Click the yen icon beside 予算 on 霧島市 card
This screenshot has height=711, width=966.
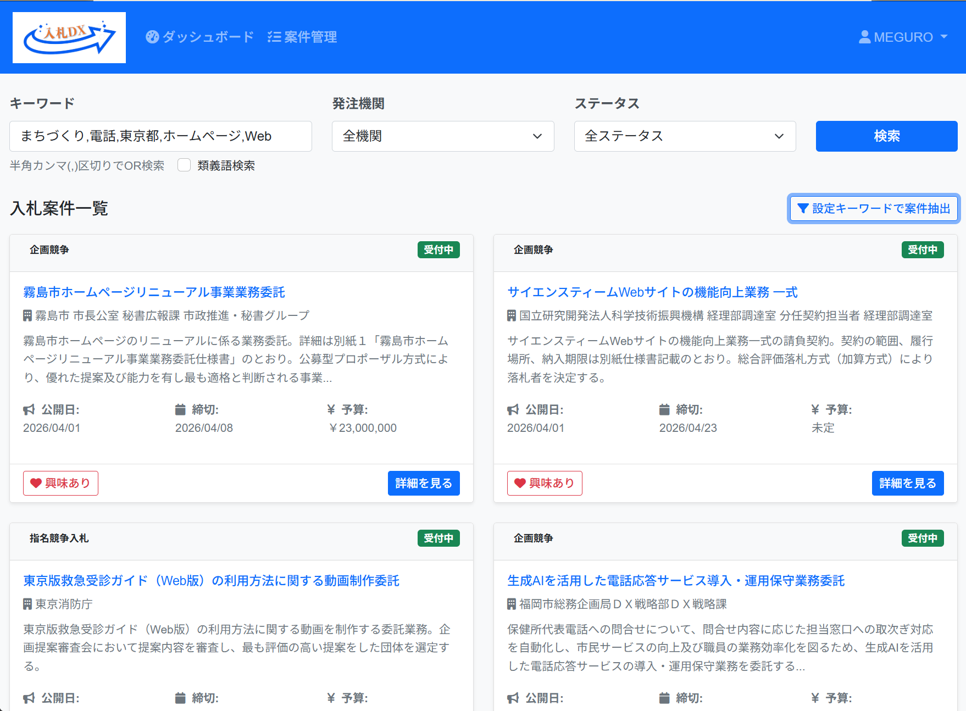point(330,409)
